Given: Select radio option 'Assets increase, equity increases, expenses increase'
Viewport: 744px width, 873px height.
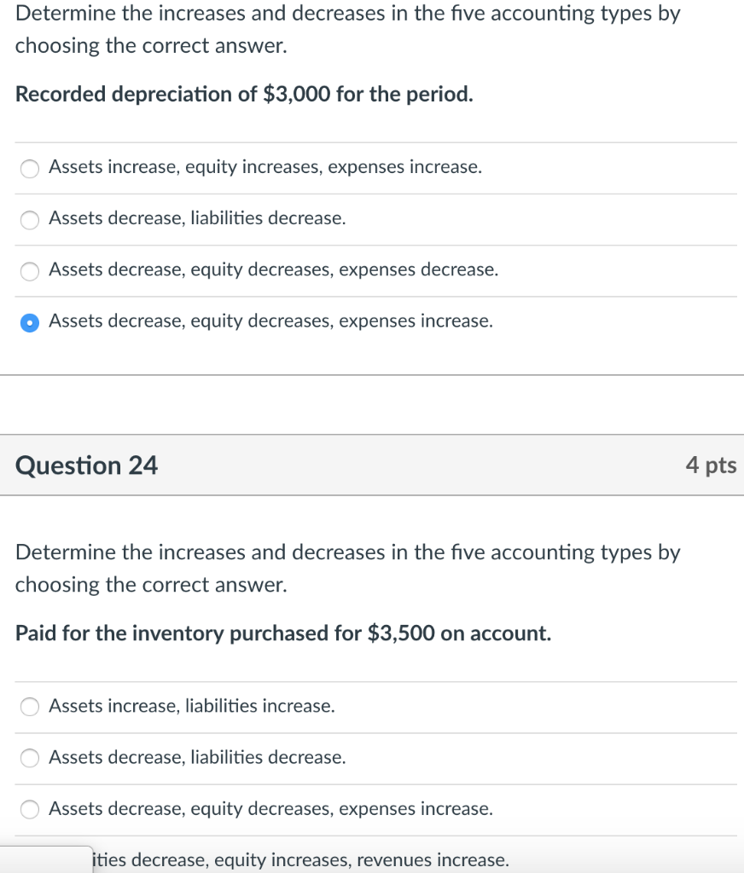Looking at the screenshot, I should click(x=29, y=168).
